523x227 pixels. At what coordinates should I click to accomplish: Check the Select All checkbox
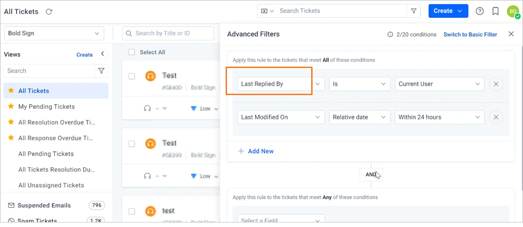point(132,52)
